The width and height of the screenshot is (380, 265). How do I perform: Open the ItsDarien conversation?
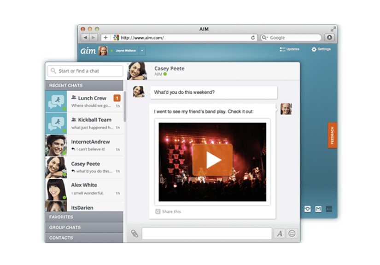[84, 206]
